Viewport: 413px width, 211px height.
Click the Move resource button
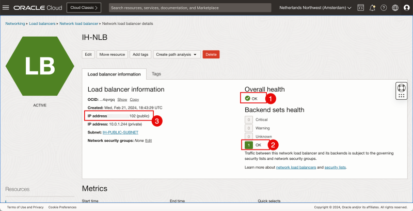pos(112,54)
